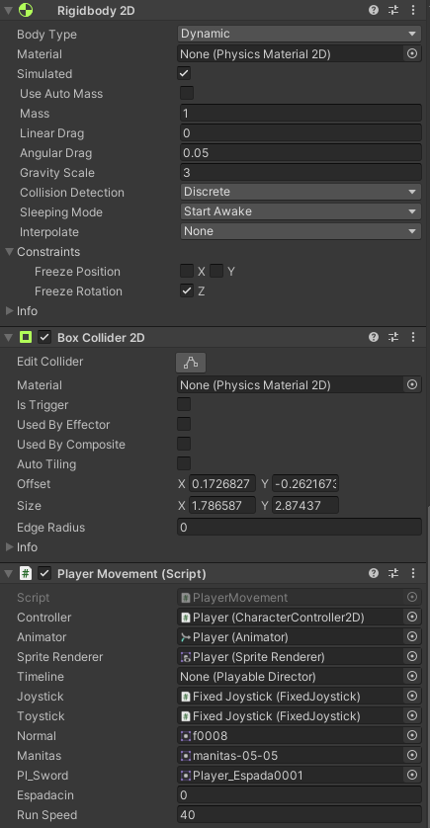The height and width of the screenshot is (828, 430).
Task: Open Player Movement preset settings icon
Action: pyautogui.click(x=393, y=573)
